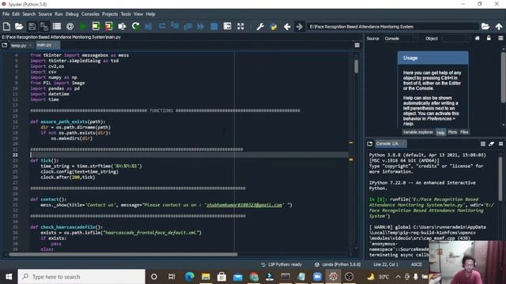Open the Help pane options menu
Viewport: 506px width, 284px height.
click(x=500, y=39)
